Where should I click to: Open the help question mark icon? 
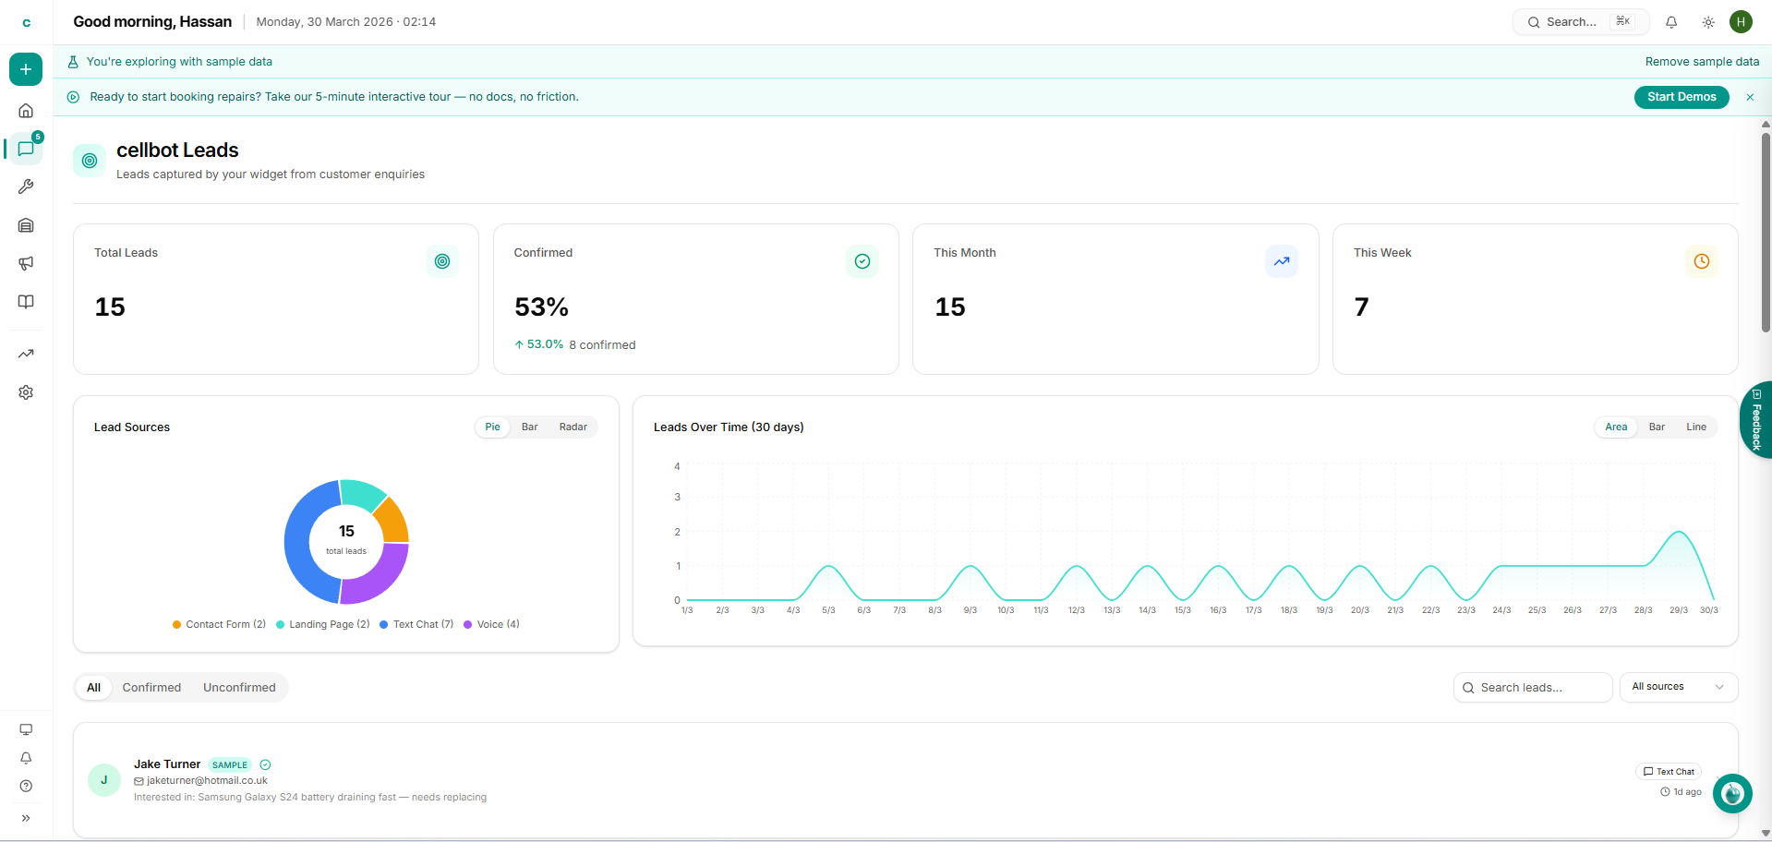point(26,787)
